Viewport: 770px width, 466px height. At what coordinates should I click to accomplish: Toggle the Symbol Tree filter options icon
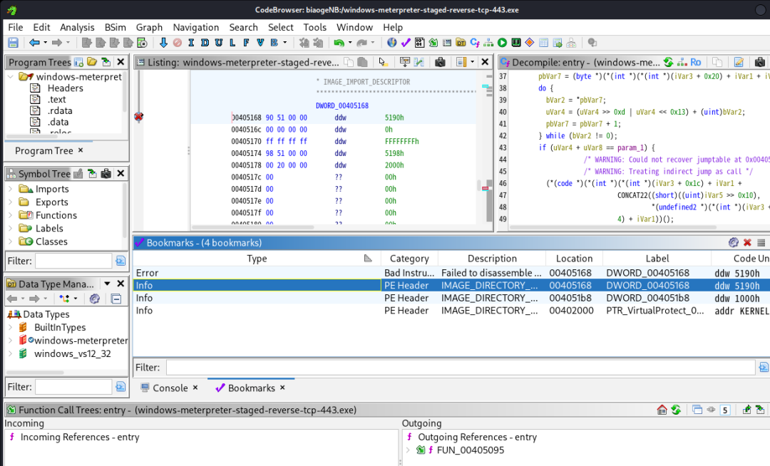click(120, 261)
